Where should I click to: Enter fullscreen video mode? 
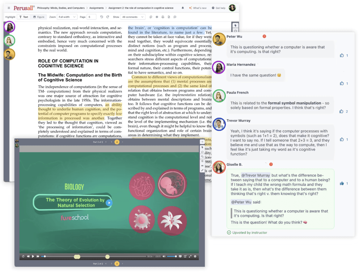pyautogui.click(x=190, y=257)
